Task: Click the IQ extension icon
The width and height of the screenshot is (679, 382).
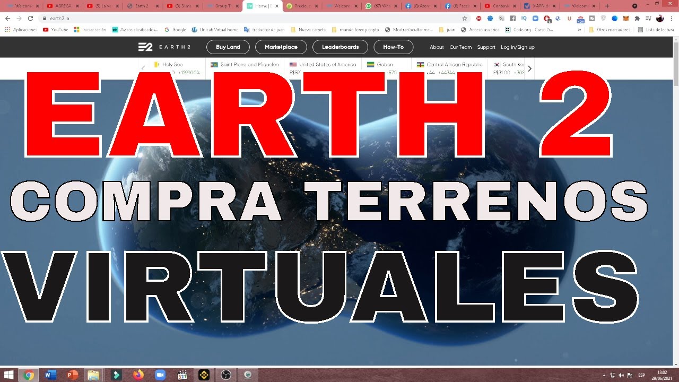Action: (x=524, y=18)
